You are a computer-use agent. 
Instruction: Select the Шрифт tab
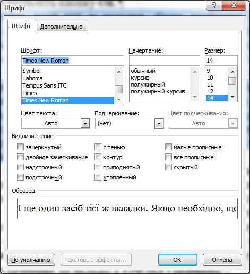click(22, 26)
